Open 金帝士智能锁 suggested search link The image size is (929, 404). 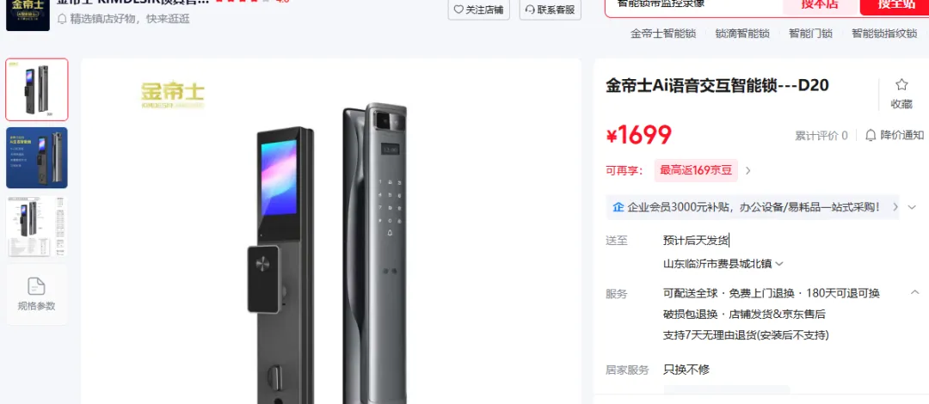click(663, 34)
